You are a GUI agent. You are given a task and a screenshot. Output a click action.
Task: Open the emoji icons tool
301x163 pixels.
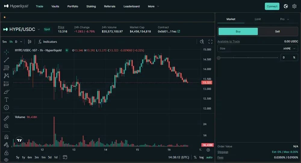click(6, 107)
